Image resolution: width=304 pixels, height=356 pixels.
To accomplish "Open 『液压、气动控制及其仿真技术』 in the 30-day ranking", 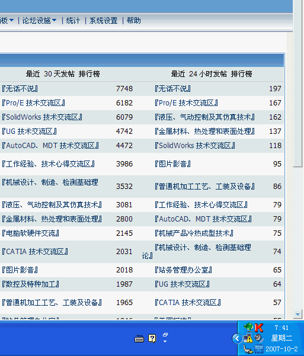I will pyautogui.click(x=52, y=205).
